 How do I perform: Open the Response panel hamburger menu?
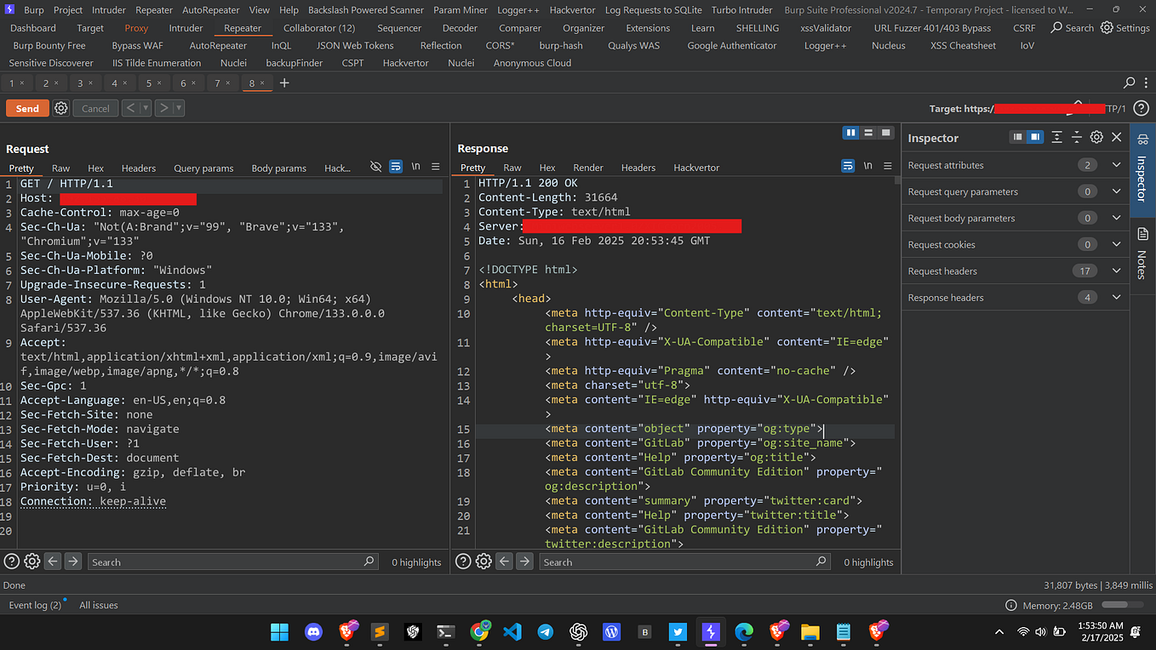point(887,167)
